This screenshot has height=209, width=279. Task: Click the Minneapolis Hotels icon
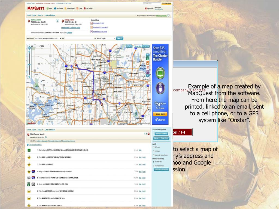click(92, 23)
